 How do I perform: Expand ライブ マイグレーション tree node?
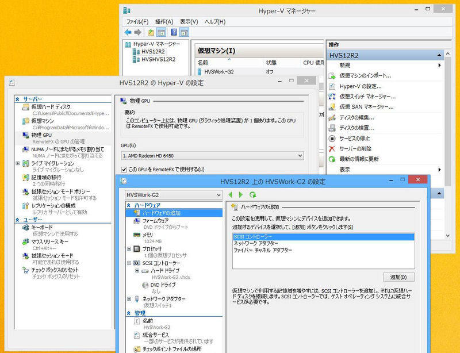pyautogui.click(x=18, y=163)
